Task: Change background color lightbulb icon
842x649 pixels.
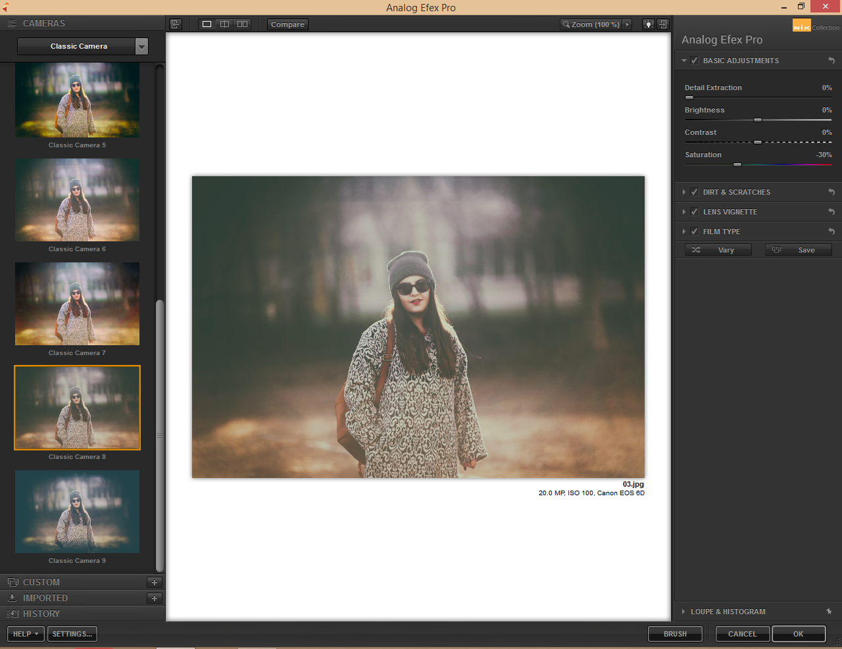Action: coord(649,24)
